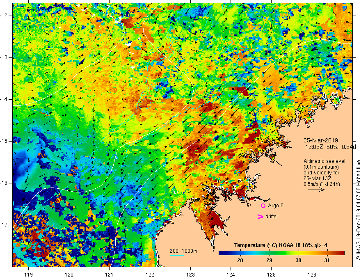Image resolution: width=361 pixels, height=279 pixels.
Task: Click the '13:03Z 50% -0.34d' text
Action: tap(331, 147)
